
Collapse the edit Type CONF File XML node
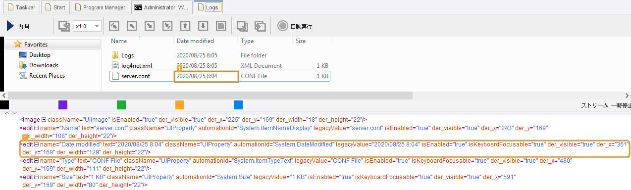(36, 161)
